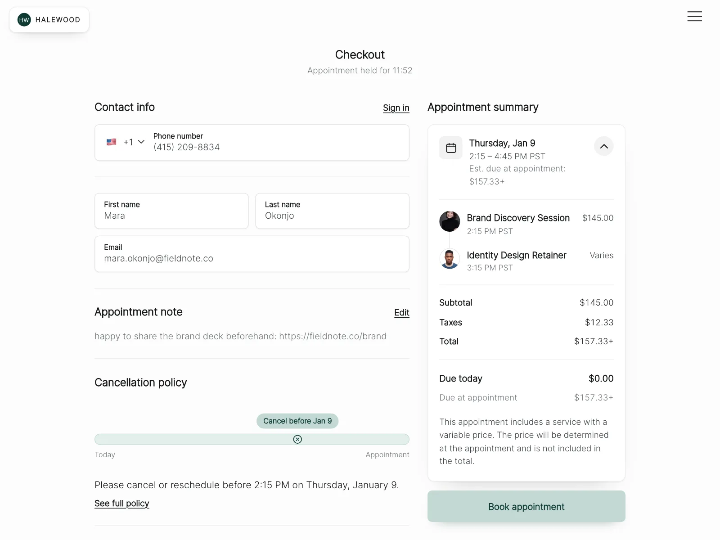
Task: Click the calendar icon in appointment summary
Action: (451, 148)
